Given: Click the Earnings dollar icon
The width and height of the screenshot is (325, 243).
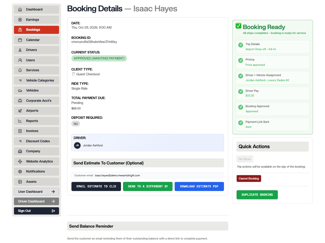Looking at the screenshot, I should coord(20,20).
